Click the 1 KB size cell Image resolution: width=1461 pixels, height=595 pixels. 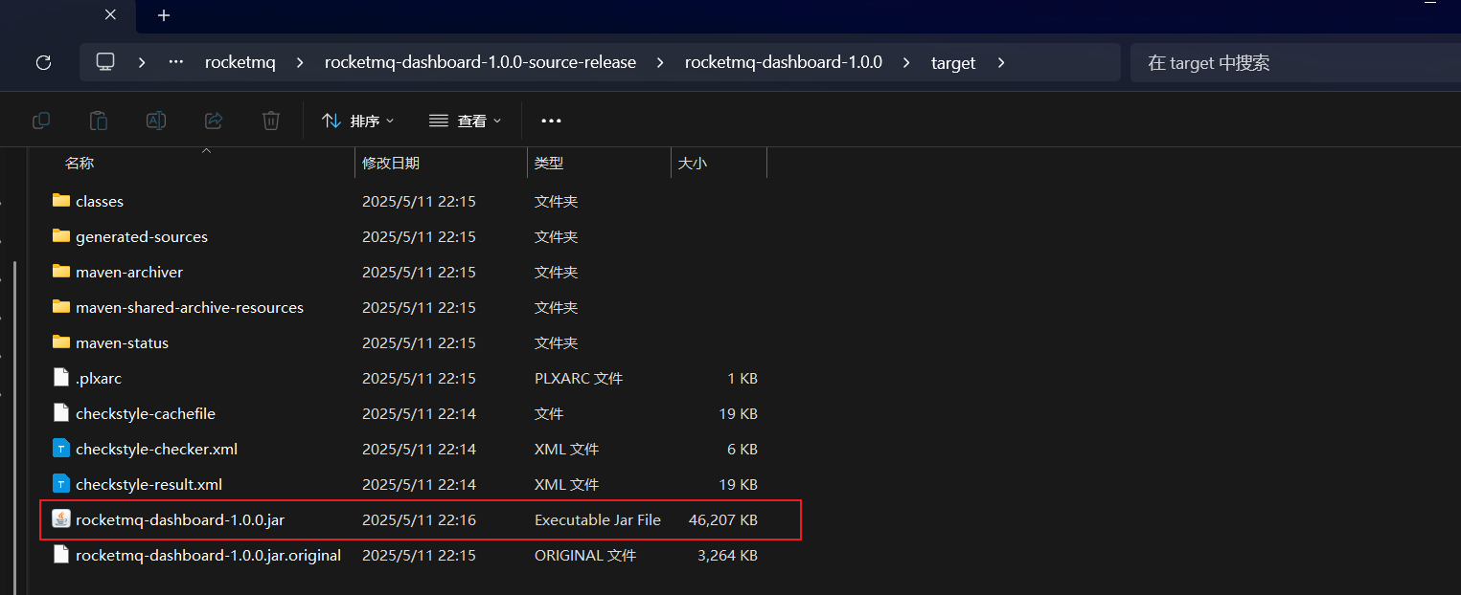pos(742,379)
